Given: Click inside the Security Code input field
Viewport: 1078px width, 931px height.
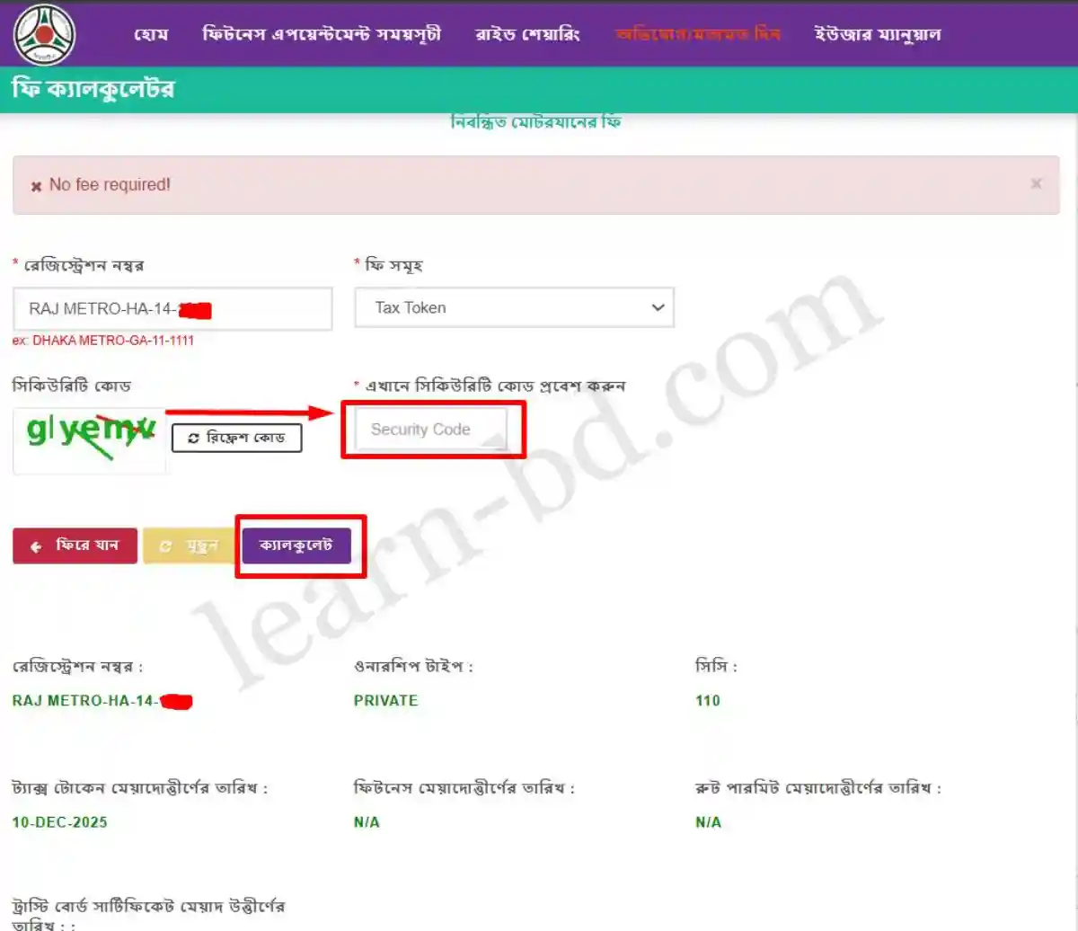Looking at the screenshot, I should click(431, 429).
